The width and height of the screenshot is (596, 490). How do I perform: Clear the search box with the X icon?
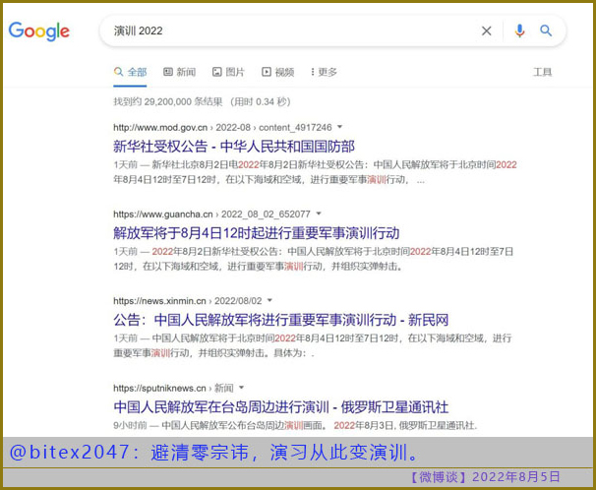(x=487, y=31)
